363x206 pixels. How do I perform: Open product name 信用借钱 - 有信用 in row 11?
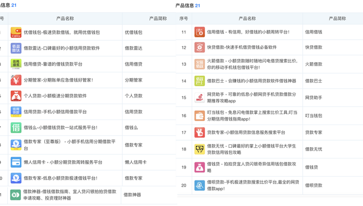point(248,32)
